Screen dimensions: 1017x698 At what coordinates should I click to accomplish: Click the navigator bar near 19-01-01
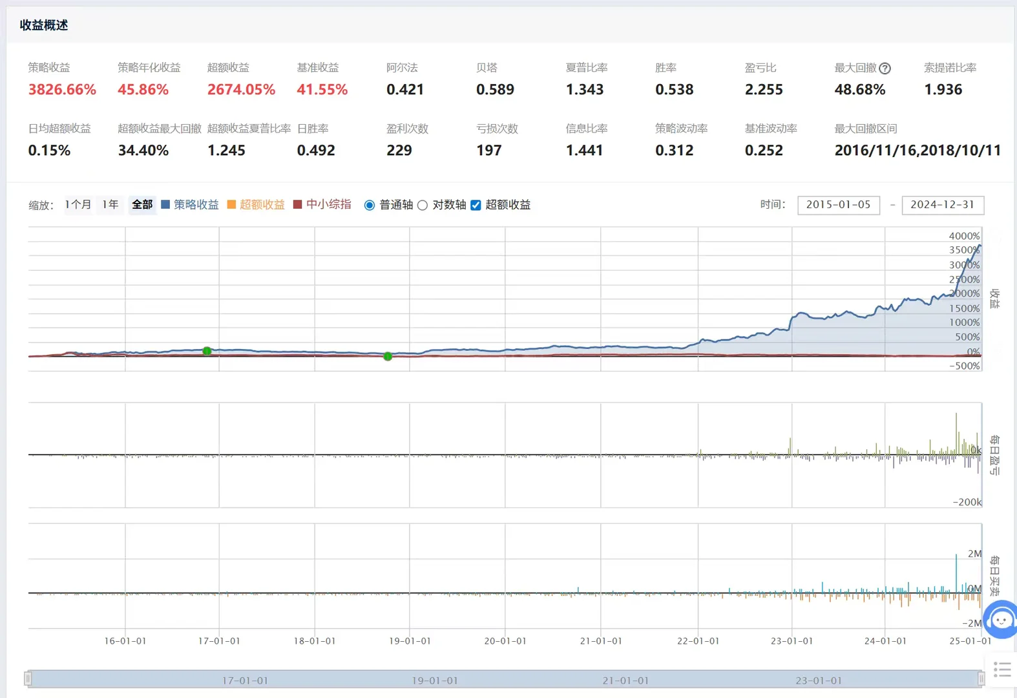coord(435,681)
